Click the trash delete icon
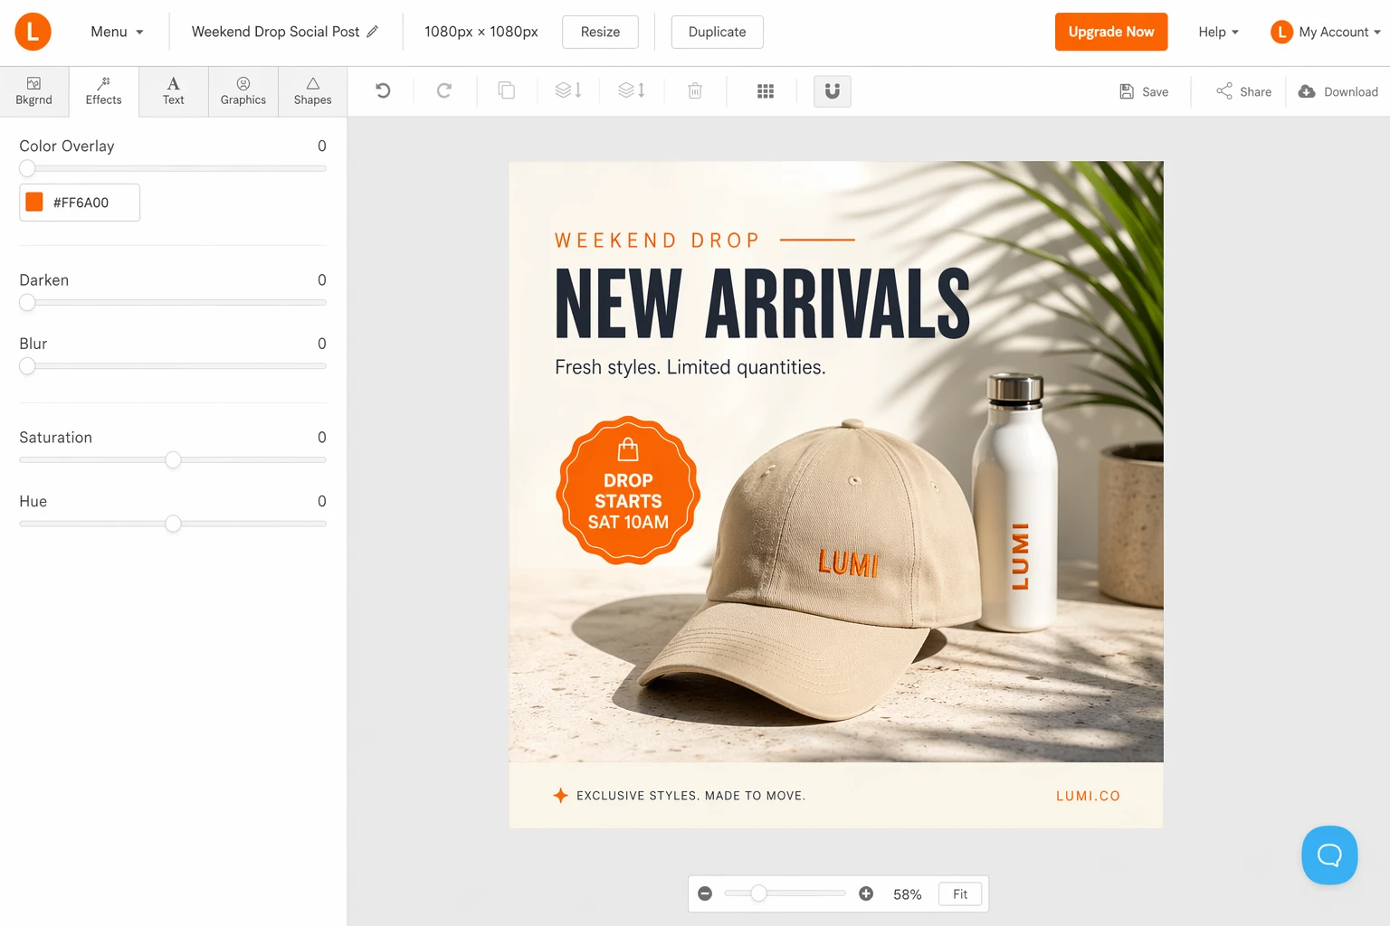 coord(695,90)
